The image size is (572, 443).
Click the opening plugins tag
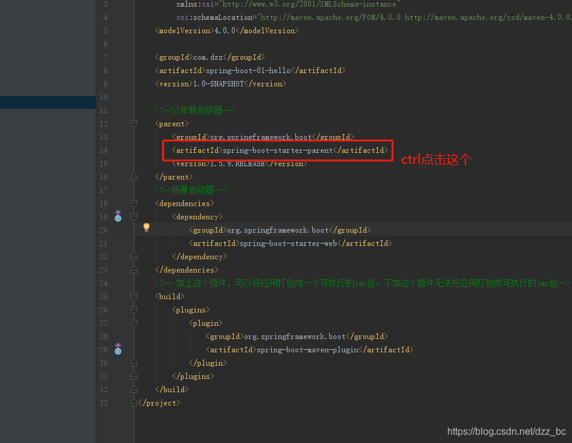191,309
